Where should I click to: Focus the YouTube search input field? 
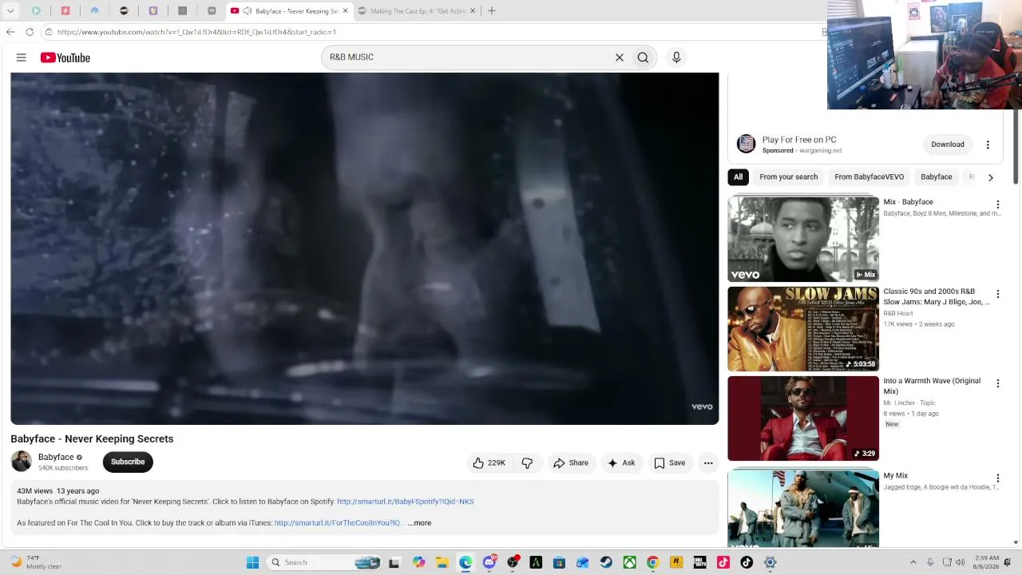pos(467,57)
